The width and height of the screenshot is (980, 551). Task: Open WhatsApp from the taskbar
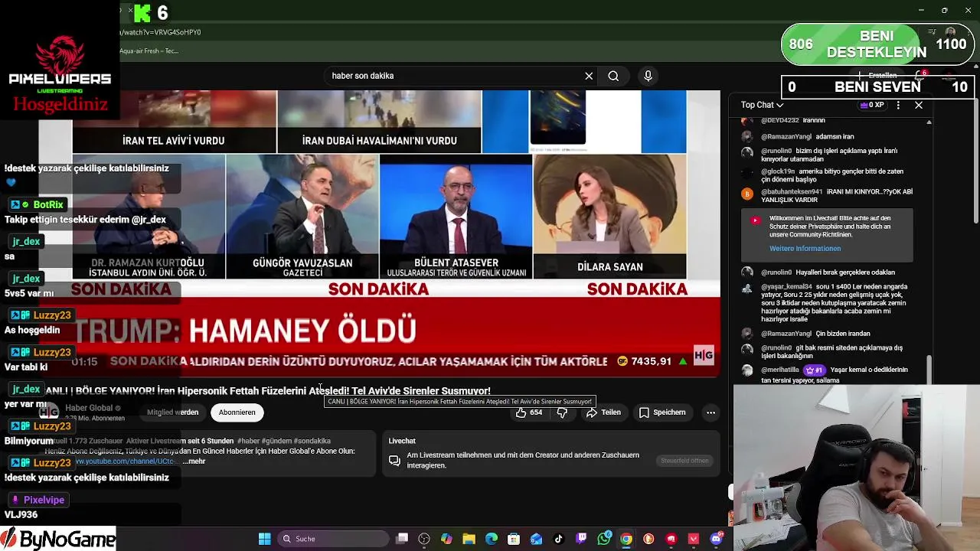pos(604,539)
